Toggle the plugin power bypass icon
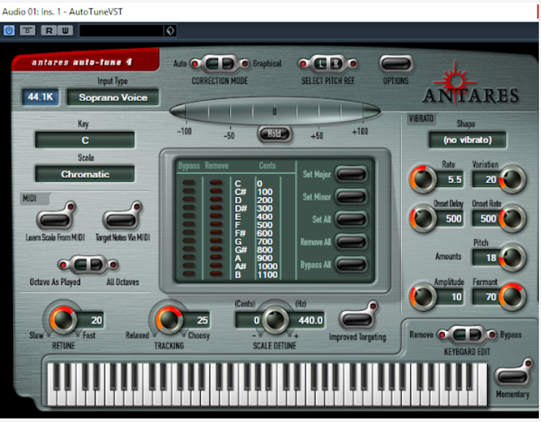This screenshot has width=541, height=422. click(x=9, y=31)
